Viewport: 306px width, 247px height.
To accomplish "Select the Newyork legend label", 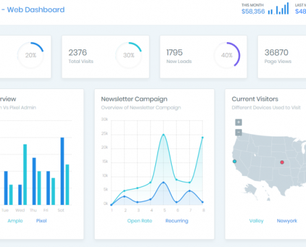I will coord(287,221).
